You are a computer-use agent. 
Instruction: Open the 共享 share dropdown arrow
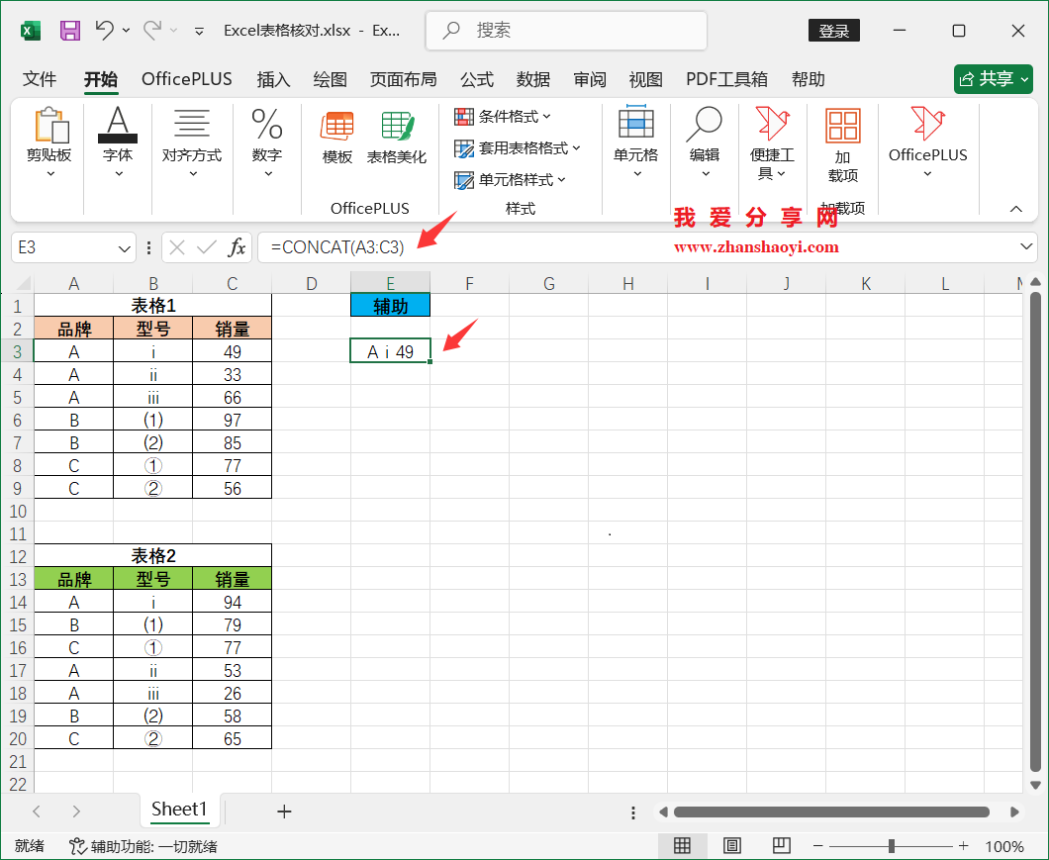click(1024, 79)
